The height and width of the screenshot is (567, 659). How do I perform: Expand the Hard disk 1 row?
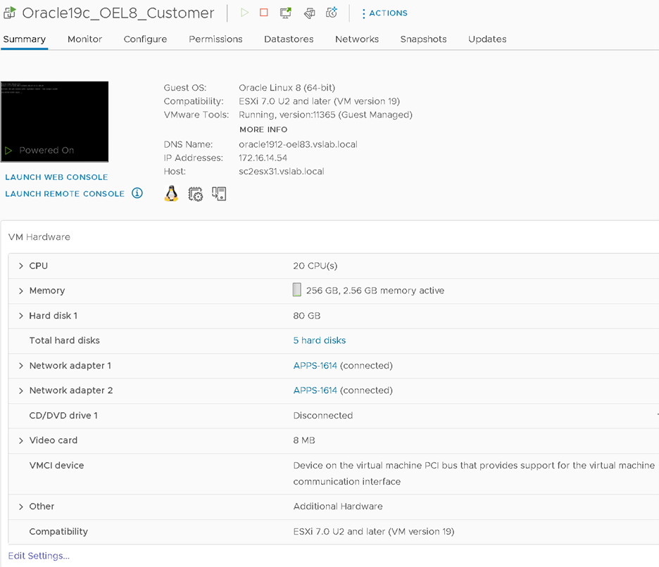click(x=21, y=316)
